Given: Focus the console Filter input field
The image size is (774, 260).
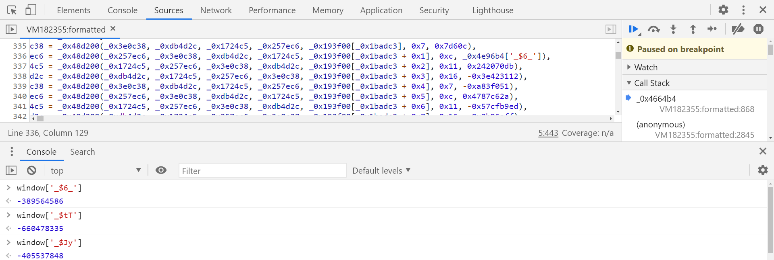Looking at the screenshot, I should pyautogui.click(x=262, y=171).
